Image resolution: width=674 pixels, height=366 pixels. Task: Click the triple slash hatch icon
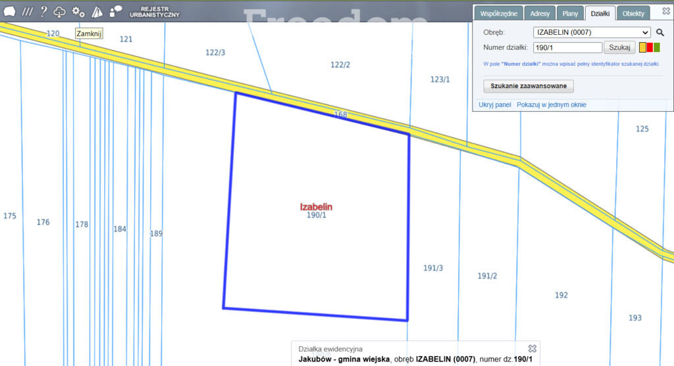tap(28, 12)
